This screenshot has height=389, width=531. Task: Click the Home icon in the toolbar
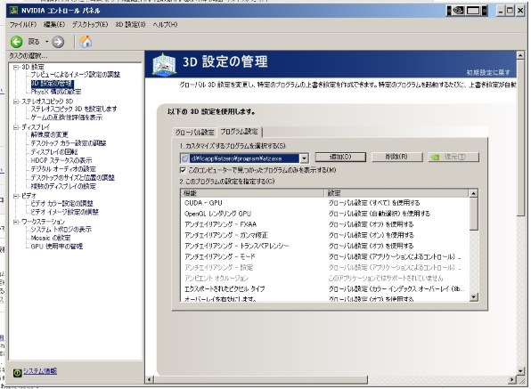pyautogui.click(x=86, y=42)
